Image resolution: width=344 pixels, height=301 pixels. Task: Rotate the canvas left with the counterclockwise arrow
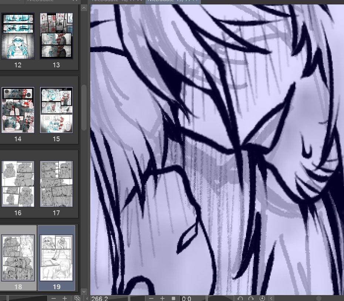[x=240, y=298]
